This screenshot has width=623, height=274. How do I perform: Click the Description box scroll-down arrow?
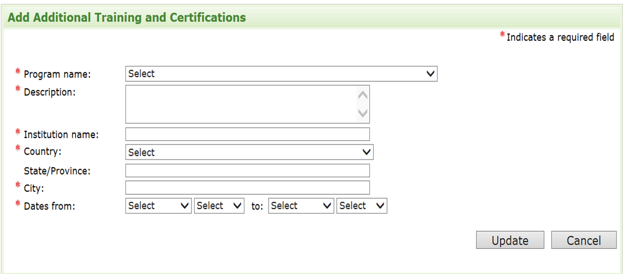363,113
